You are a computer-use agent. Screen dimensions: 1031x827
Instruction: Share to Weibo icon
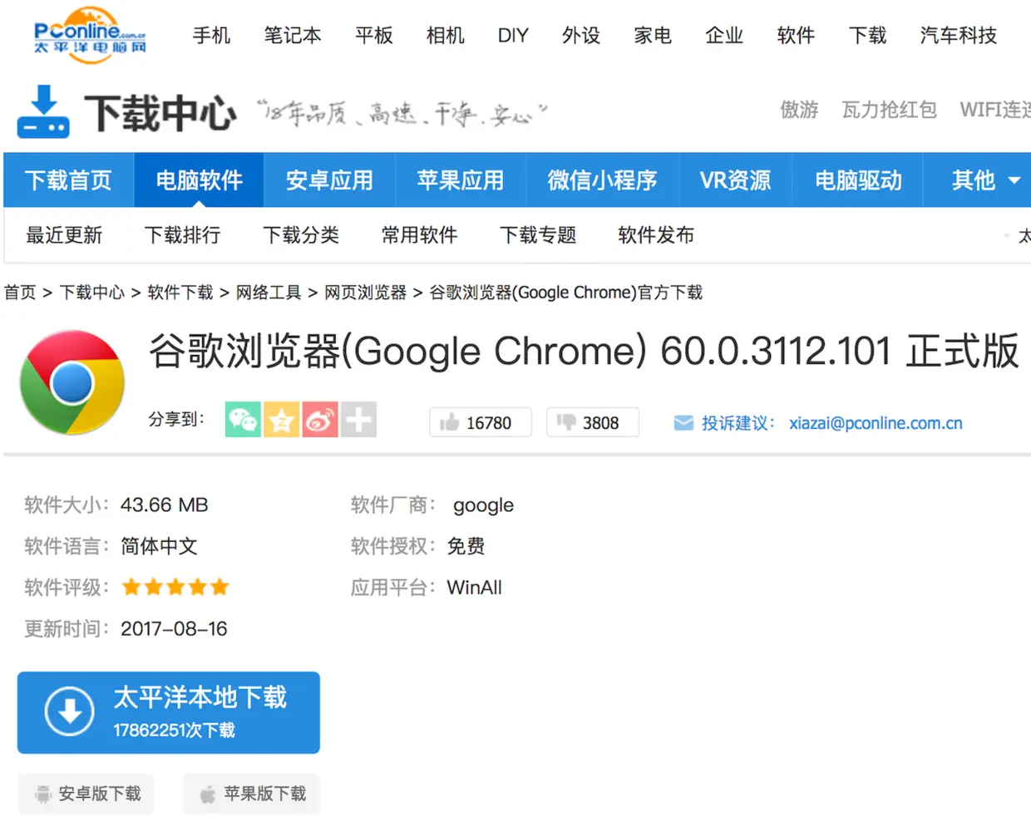click(x=320, y=420)
